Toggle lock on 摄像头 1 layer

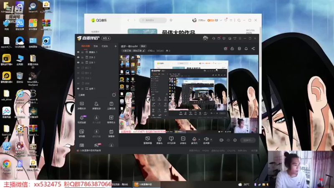click(82, 52)
